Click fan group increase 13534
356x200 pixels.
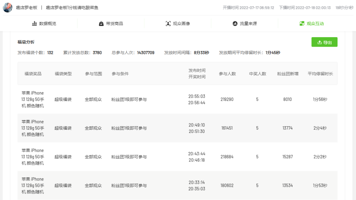pos(287,186)
